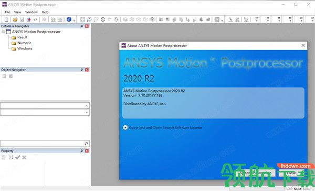Click the NUM status bar indicator

point(297,189)
